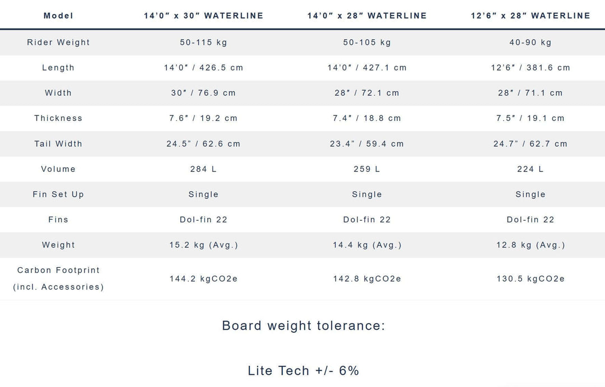The height and width of the screenshot is (387, 605).
Task: Click the Rider Weight row label
Action: 58,43
